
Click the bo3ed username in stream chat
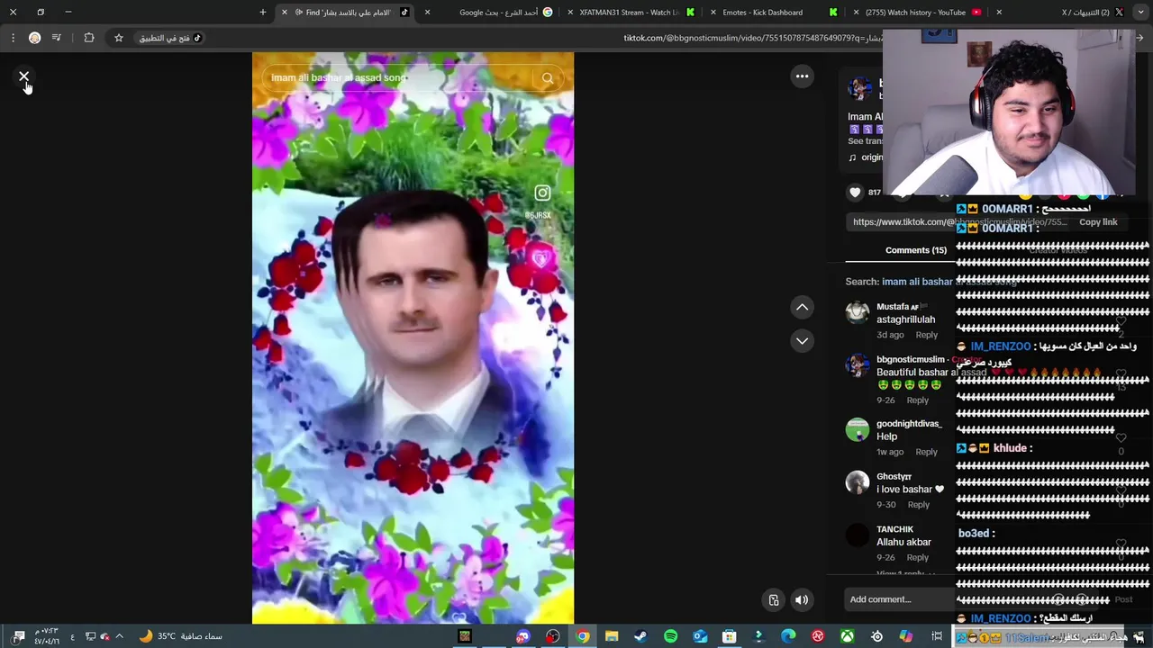coord(974,534)
